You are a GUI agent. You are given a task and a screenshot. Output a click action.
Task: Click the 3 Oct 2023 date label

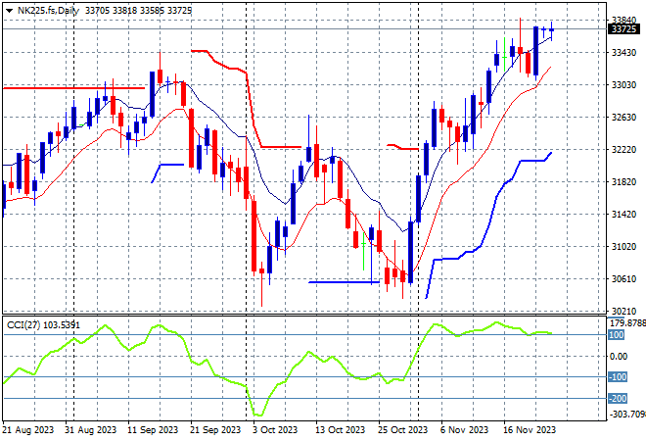[x=275, y=430]
